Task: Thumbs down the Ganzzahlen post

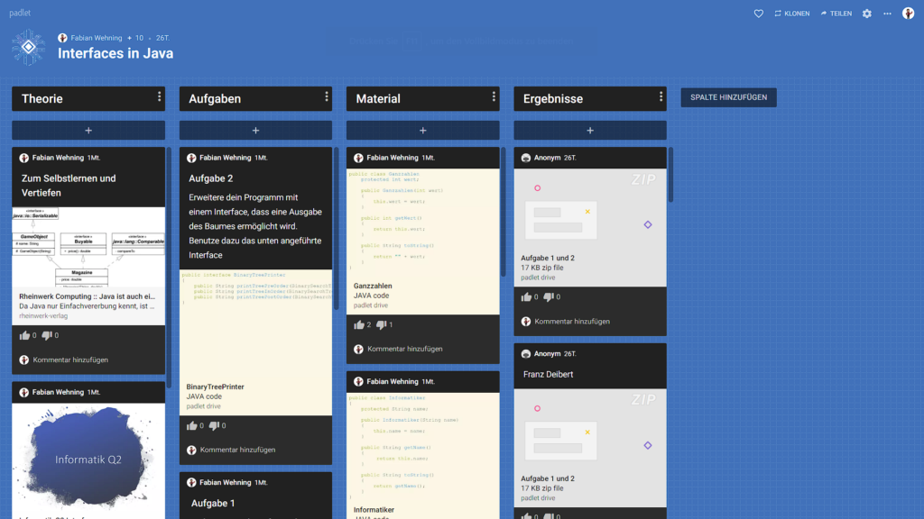Action: 381,325
